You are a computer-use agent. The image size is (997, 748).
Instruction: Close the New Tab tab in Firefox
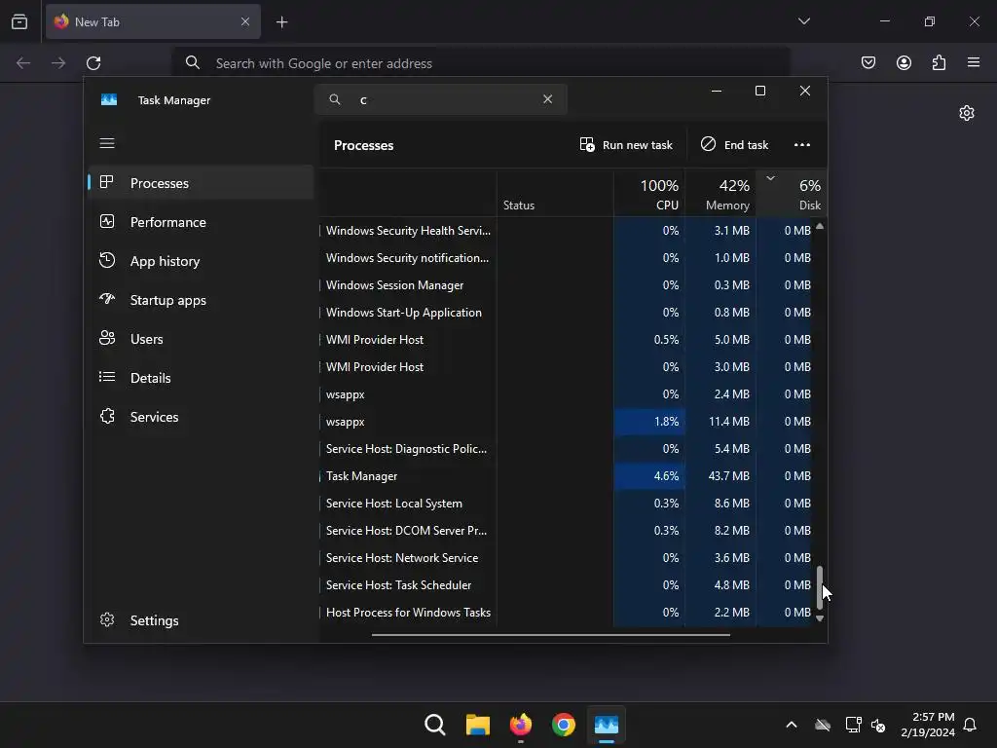(x=245, y=21)
